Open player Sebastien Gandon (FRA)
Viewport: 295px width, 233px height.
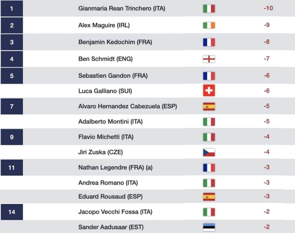(x=113, y=75)
